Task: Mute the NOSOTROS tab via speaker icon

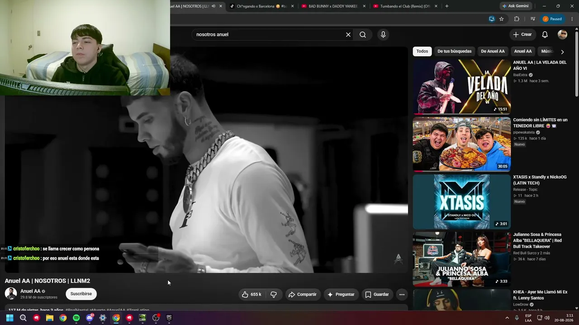Action: pyautogui.click(x=213, y=6)
